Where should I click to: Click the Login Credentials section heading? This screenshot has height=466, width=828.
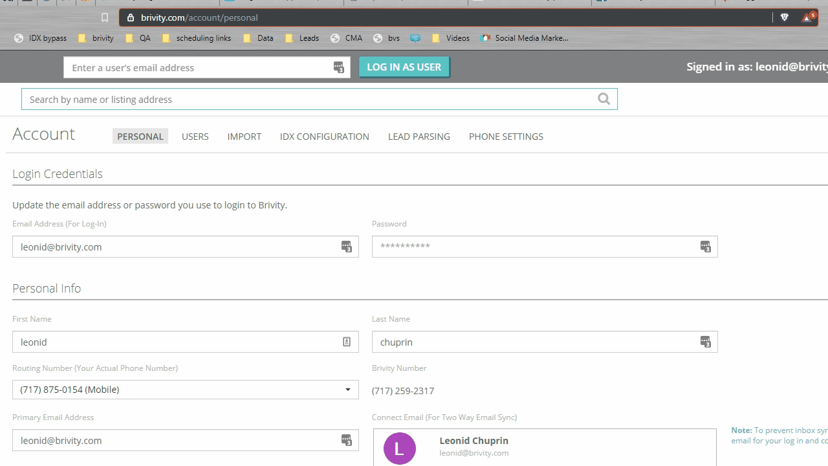[x=58, y=173]
